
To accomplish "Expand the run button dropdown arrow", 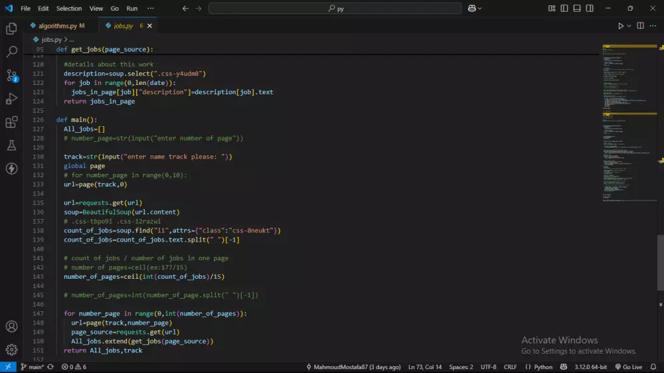I will point(629,26).
